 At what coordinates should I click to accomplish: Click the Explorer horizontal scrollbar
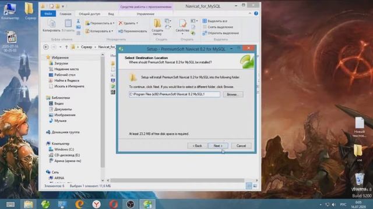pos(177,181)
